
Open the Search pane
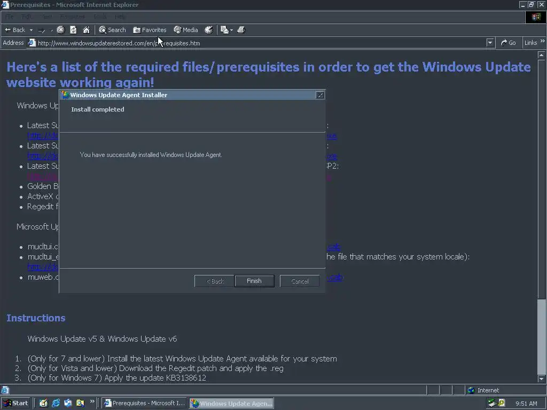click(112, 30)
